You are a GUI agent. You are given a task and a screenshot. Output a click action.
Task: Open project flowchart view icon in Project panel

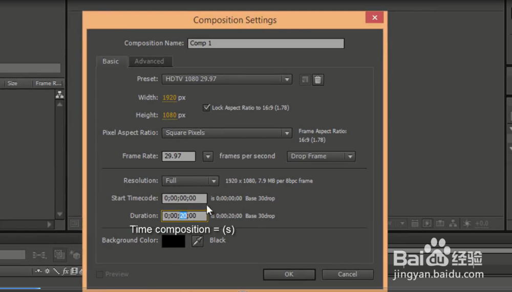click(59, 95)
